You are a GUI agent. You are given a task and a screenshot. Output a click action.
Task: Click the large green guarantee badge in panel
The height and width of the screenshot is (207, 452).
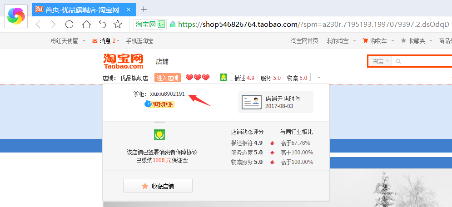(x=159, y=135)
